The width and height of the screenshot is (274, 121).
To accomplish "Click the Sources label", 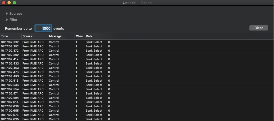I will [x=16, y=13].
